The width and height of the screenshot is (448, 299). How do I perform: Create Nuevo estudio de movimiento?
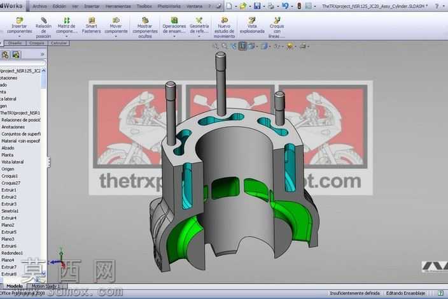pos(224,28)
